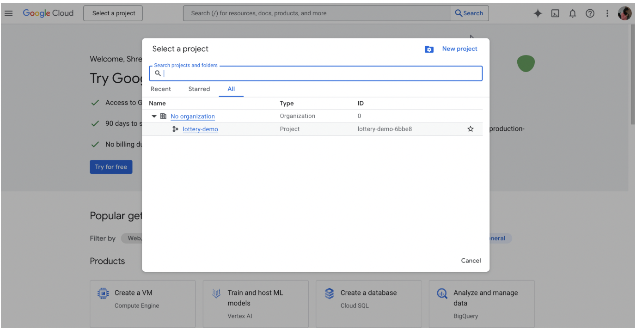This screenshot has width=636, height=330.
Task: Switch to the Starred tab
Action: [x=199, y=89]
